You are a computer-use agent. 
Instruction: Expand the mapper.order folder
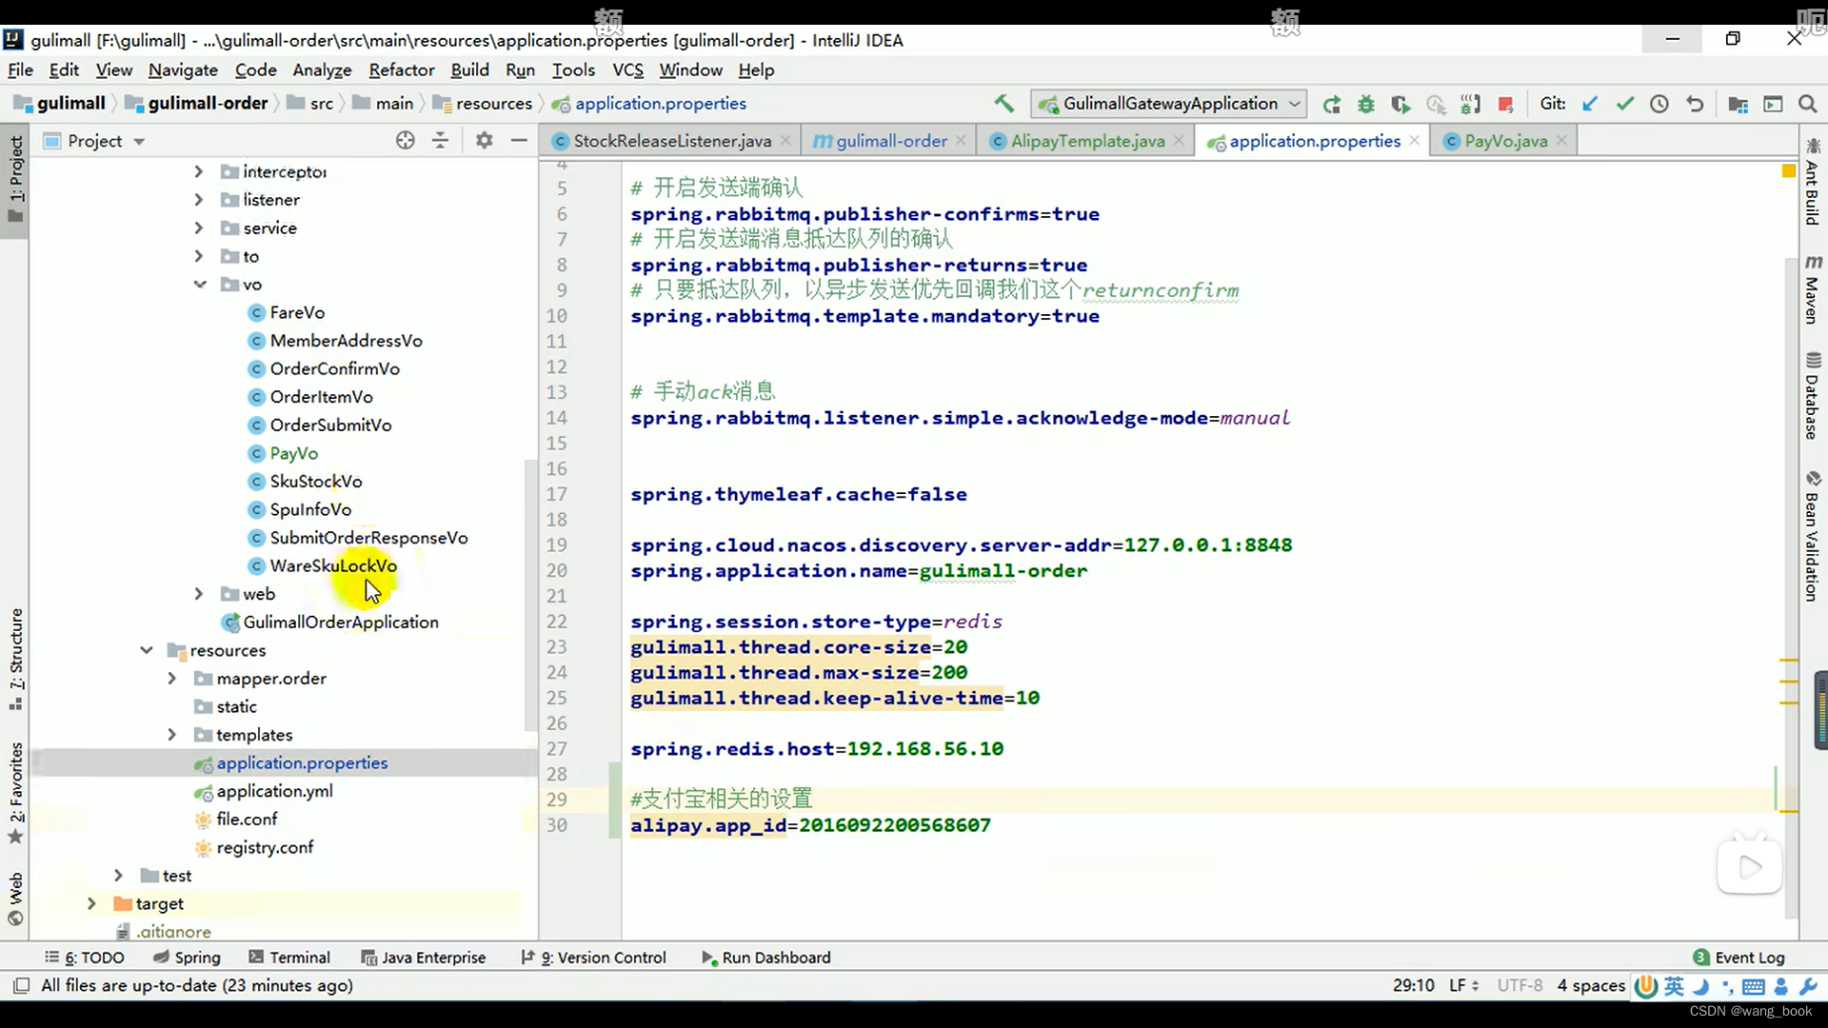click(x=171, y=679)
